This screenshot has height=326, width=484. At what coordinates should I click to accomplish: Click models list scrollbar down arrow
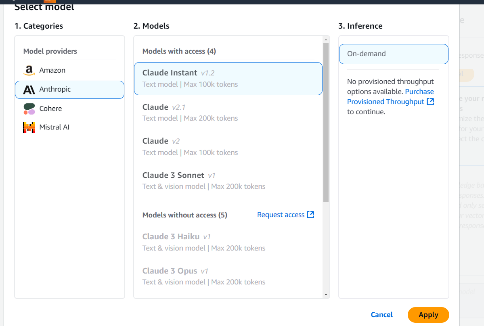[326, 295]
